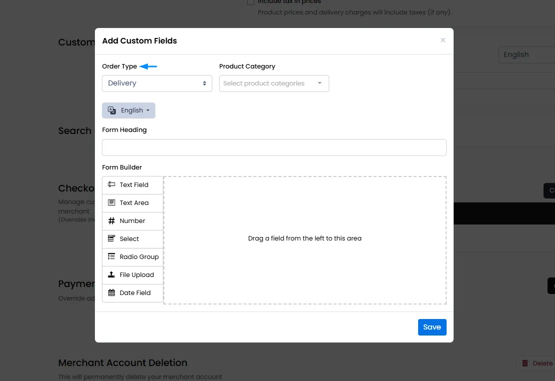Screen dimensions: 555x381
Task: Click the File Upload icon
Action: click(x=111, y=274)
